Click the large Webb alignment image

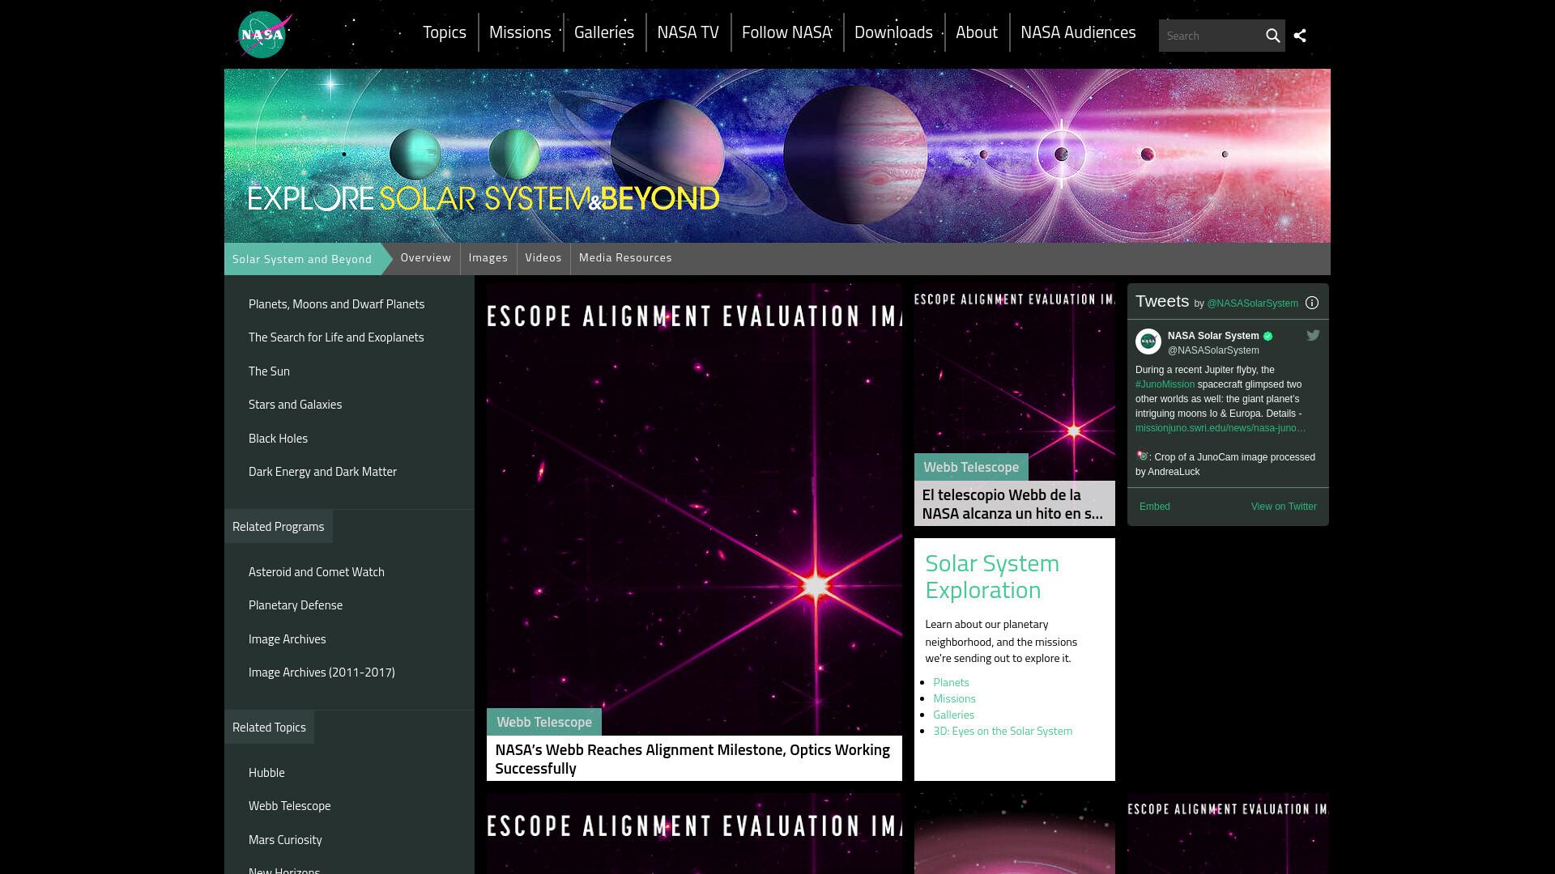(x=694, y=510)
